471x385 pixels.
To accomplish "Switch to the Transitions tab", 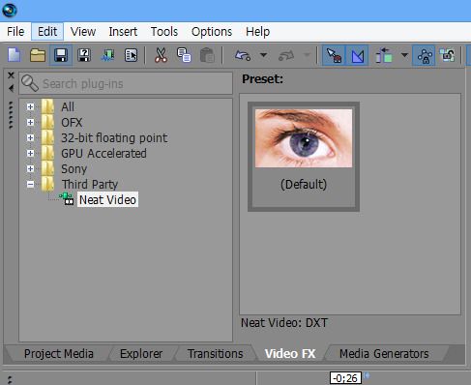I will (216, 354).
